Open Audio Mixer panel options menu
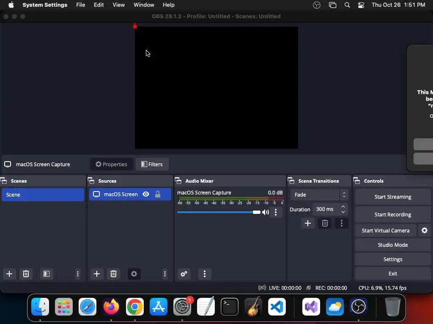 point(205,274)
